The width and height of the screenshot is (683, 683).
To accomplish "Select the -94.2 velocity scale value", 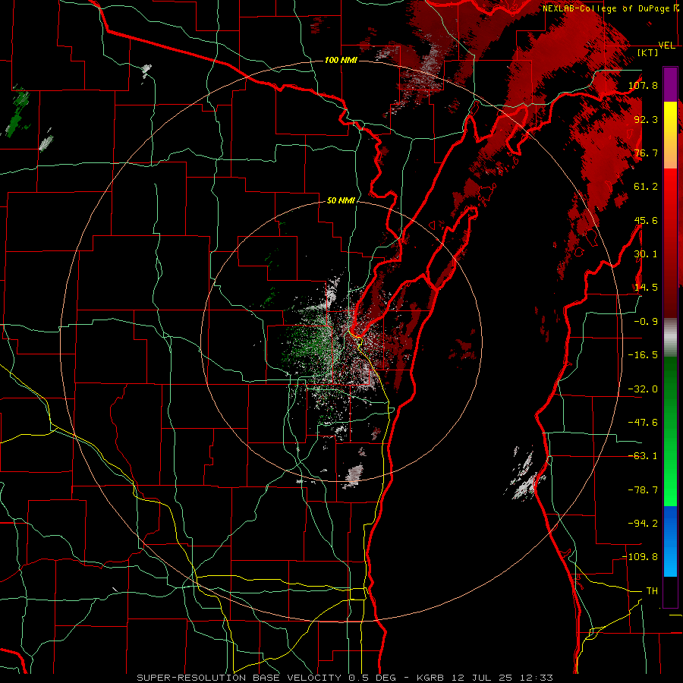I will click(643, 523).
